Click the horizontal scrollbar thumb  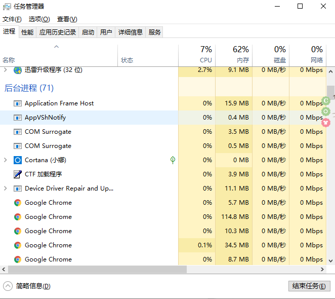click(x=97, y=269)
